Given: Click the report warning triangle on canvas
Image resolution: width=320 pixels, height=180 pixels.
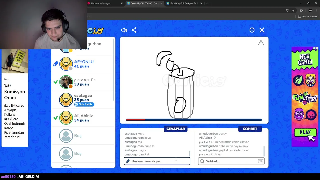Looking at the screenshot, I should [x=261, y=43].
